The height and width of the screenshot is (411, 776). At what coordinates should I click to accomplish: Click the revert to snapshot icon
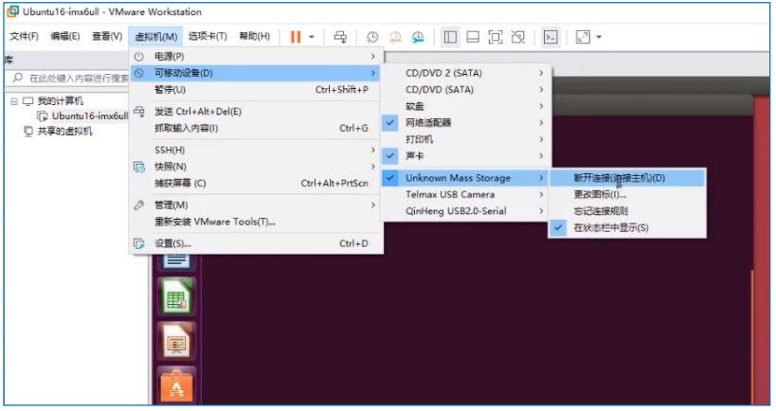395,37
